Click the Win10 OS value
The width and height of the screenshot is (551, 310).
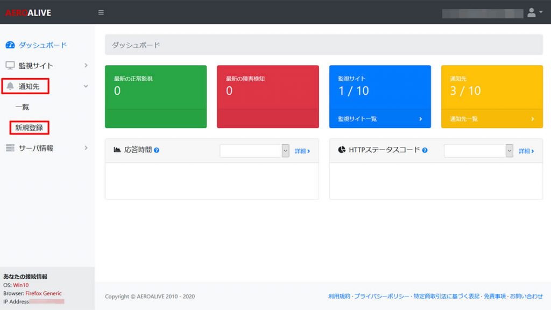(x=21, y=285)
